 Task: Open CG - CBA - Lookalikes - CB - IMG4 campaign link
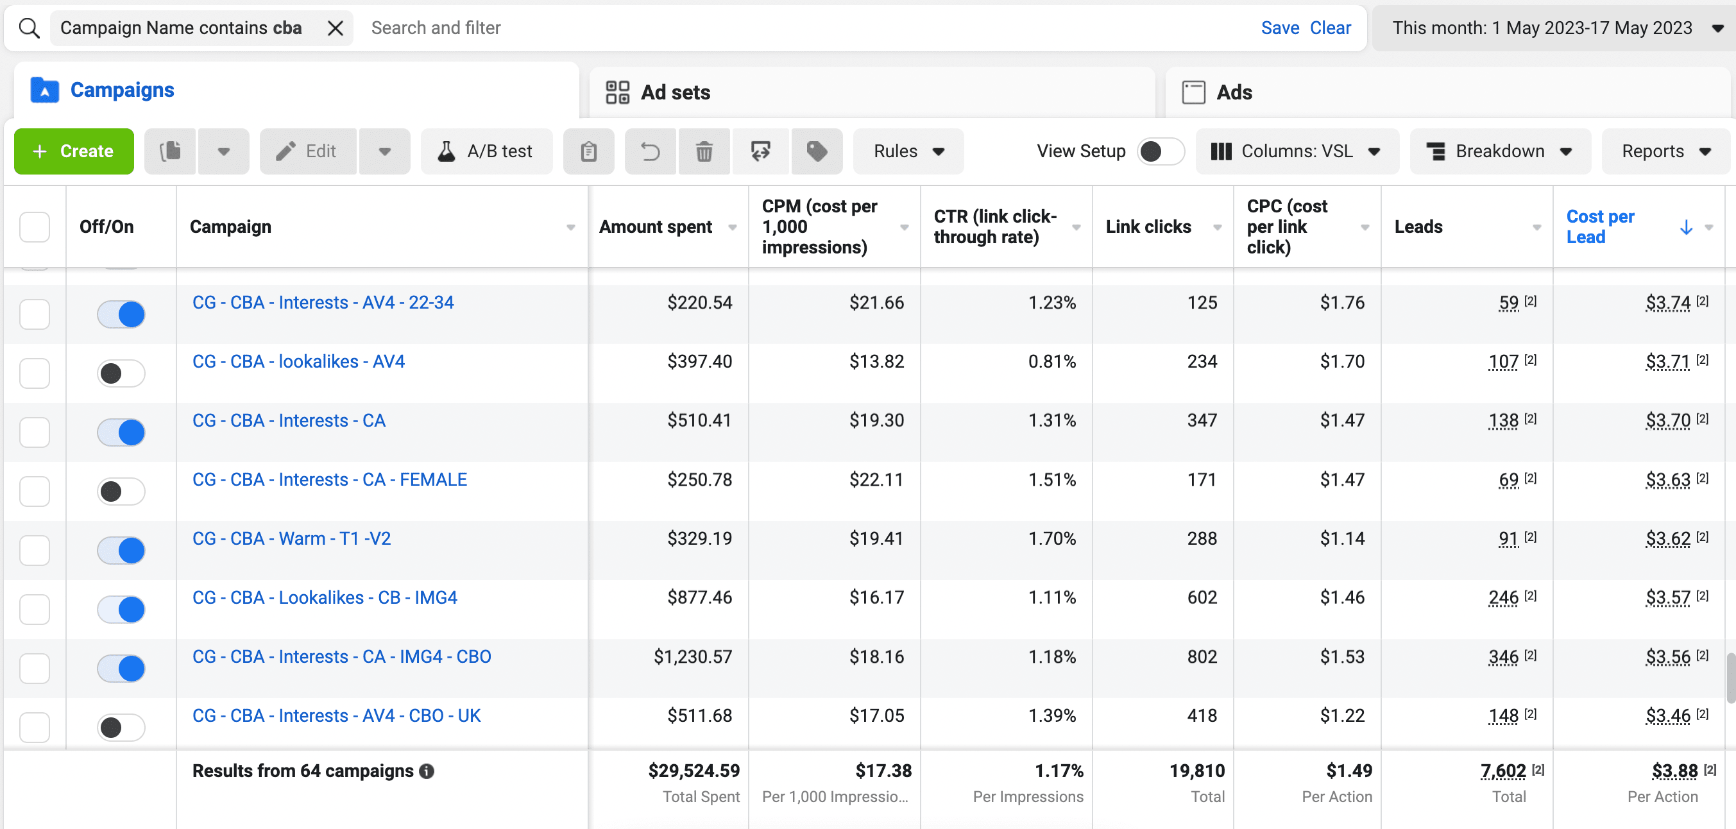point(325,597)
